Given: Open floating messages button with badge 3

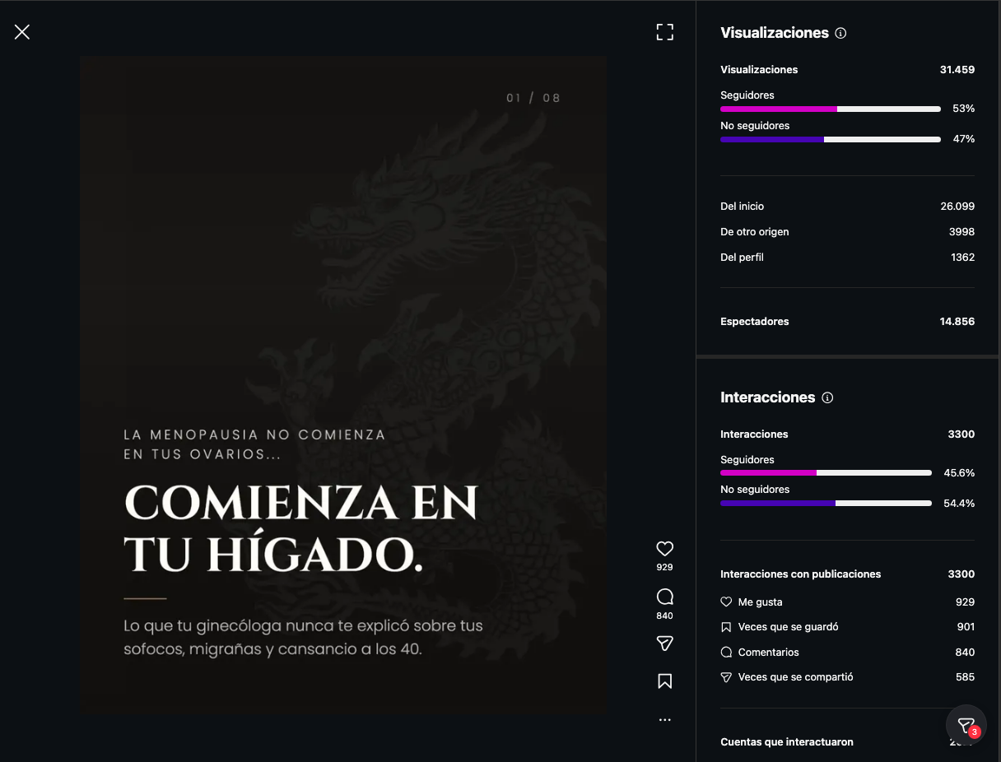Looking at the screenshot, I should tap(966, 725).
